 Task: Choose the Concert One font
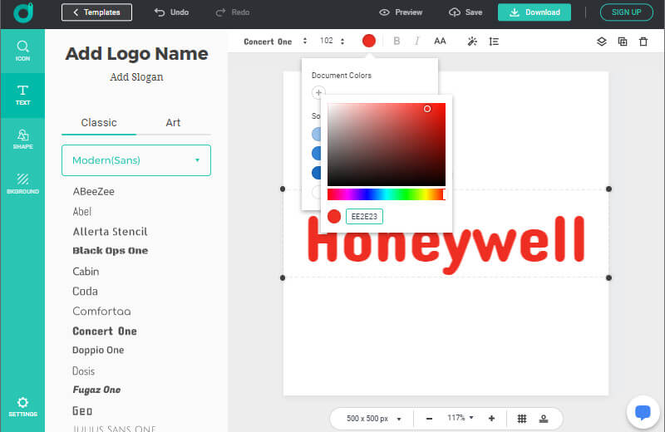(105, 331)
